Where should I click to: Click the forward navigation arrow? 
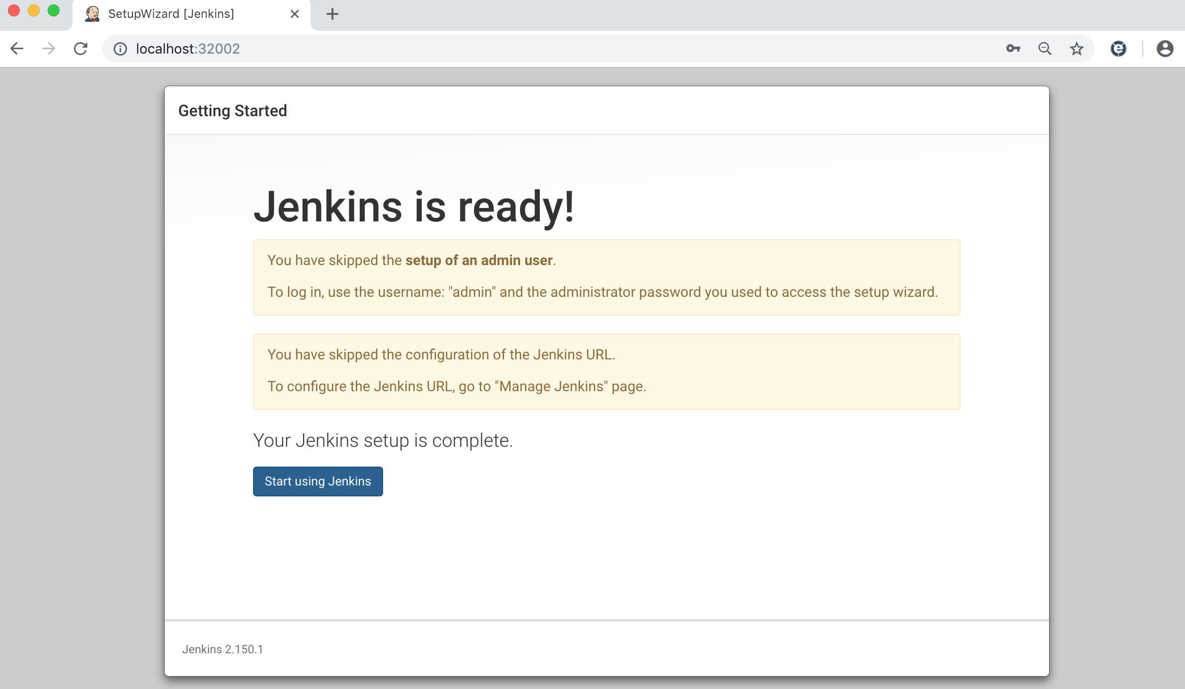48,48
